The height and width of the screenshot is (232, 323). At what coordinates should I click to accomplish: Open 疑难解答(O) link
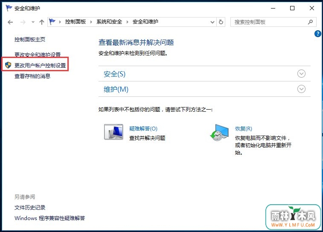(143, 129)
